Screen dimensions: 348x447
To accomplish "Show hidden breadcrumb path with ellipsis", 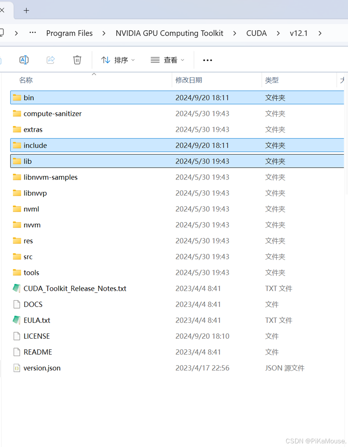I will pos(33,33).
